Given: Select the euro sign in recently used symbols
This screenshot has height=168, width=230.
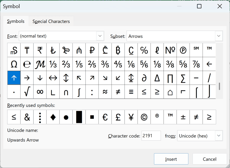Looking at the screenshot, I should coord(105,117).
